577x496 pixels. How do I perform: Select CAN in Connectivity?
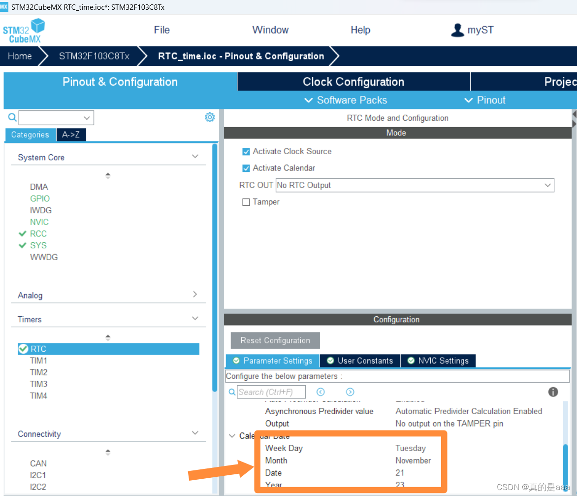38,463
